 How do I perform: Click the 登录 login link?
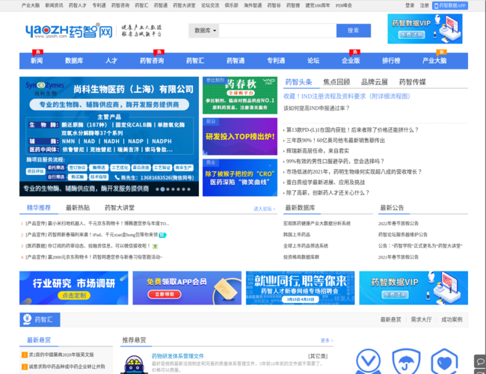click(410, 5)
